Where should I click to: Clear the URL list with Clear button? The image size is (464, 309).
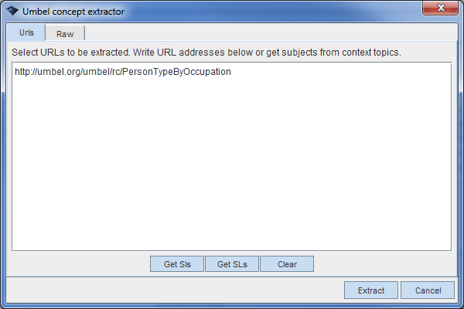click(287, 264)
